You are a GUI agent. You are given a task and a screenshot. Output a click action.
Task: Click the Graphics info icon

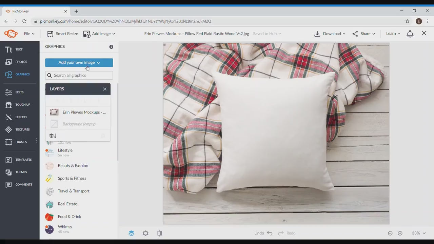point(111,47)
